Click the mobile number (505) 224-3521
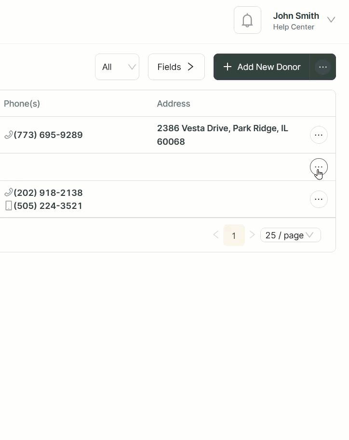Image resolution: width=349 pixels, height=440 pixels. [48, 206]
